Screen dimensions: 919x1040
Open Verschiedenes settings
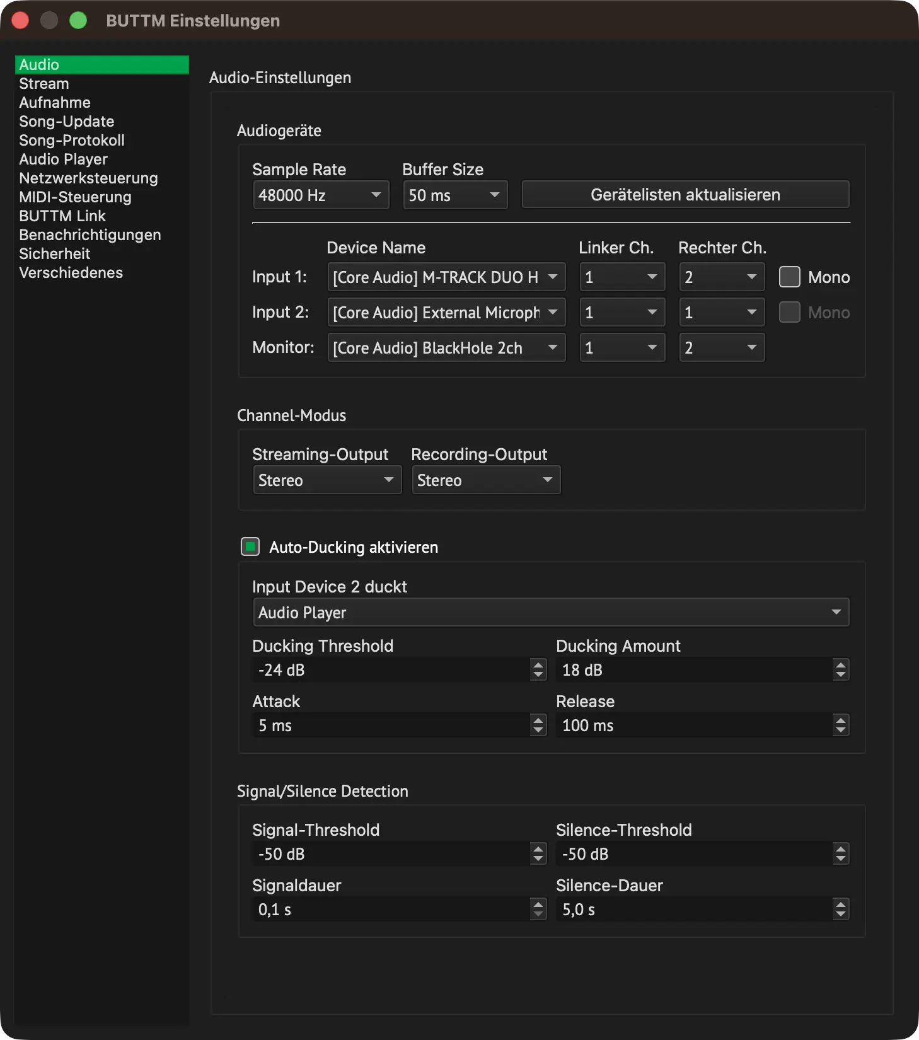click(x=101, y=273)
